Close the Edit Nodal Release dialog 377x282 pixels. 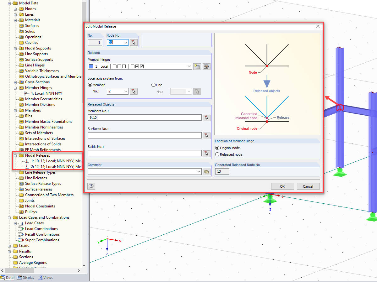(x=318, y=26)
